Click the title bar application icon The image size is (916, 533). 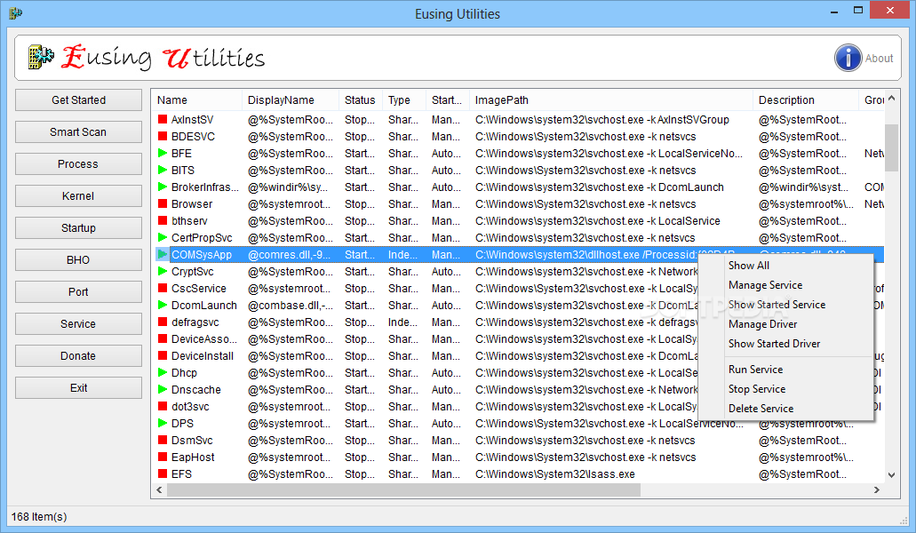[x=16, y=12]
